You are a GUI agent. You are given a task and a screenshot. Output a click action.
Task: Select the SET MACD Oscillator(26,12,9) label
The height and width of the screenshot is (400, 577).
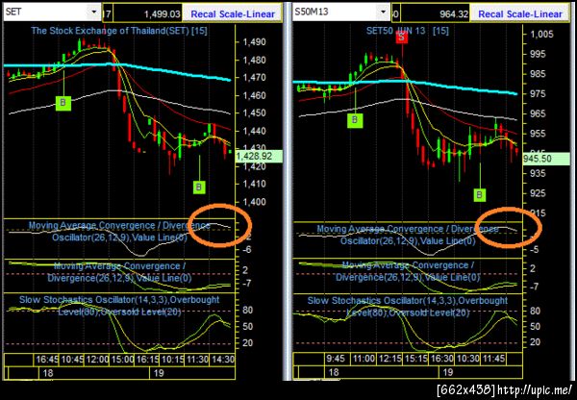coord(119,232)
